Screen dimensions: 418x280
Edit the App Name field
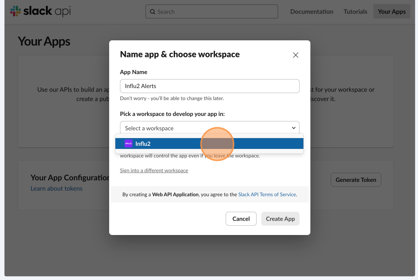pos(209,86)
